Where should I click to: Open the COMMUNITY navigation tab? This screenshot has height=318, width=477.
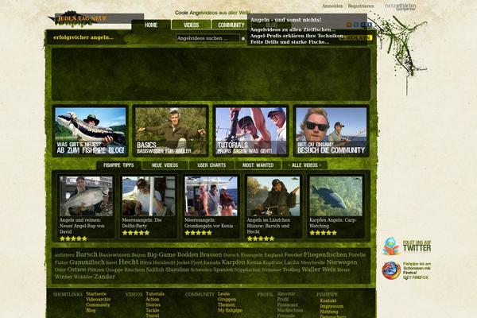tap(230, 25)
